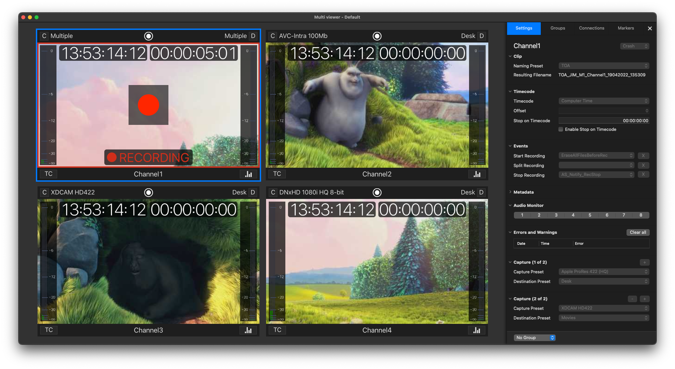Screen dimensions: 675x369
Task: Clear the Stop Recording event with X
Action: [643, 174]
